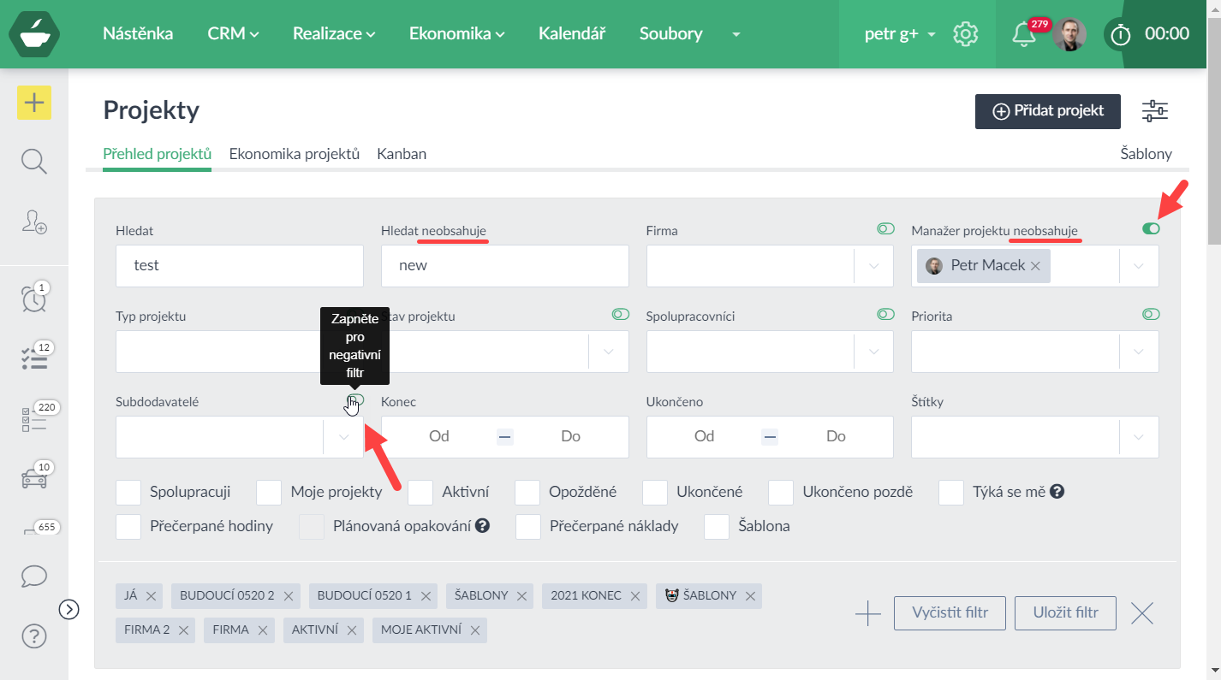1221x680 pixels.
Task: Enable the Opožděné checkbox
Action: (x=527, y=493)
